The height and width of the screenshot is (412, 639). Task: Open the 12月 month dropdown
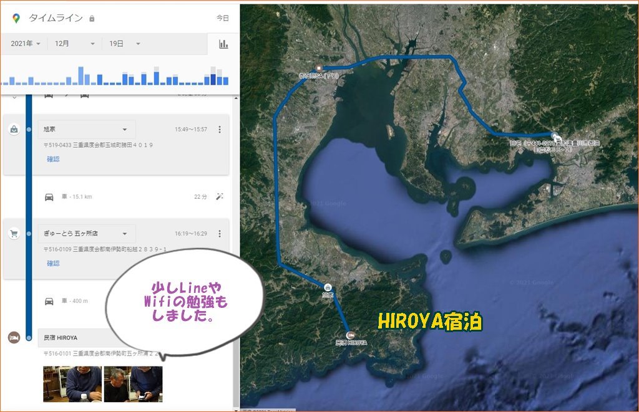point(74,44)
